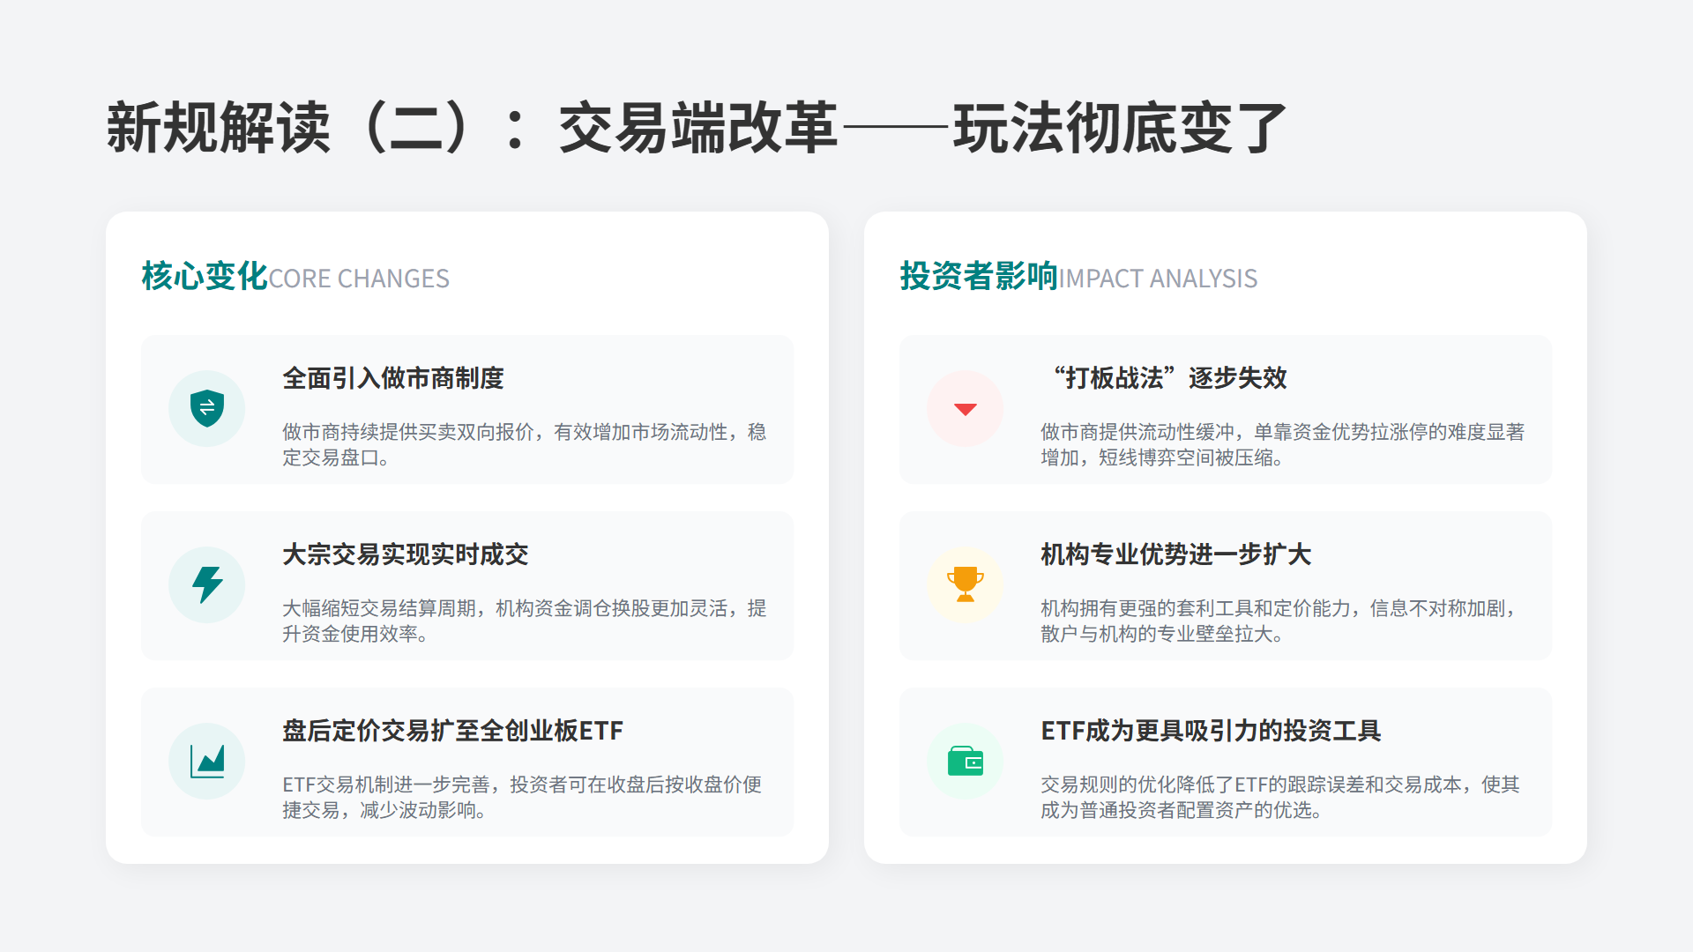Click the green wallet icon
The width and height of the screenshot is (1693, 952).
click(966, 761)
